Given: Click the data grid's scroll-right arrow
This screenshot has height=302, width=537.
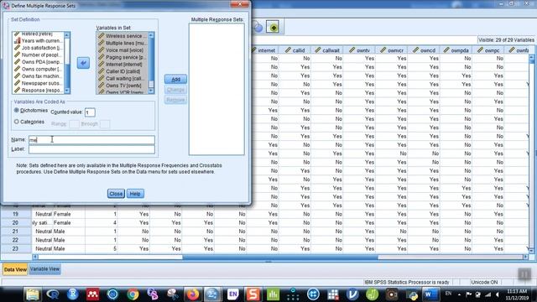Looking at the screenshot, I should click(526, 257).
